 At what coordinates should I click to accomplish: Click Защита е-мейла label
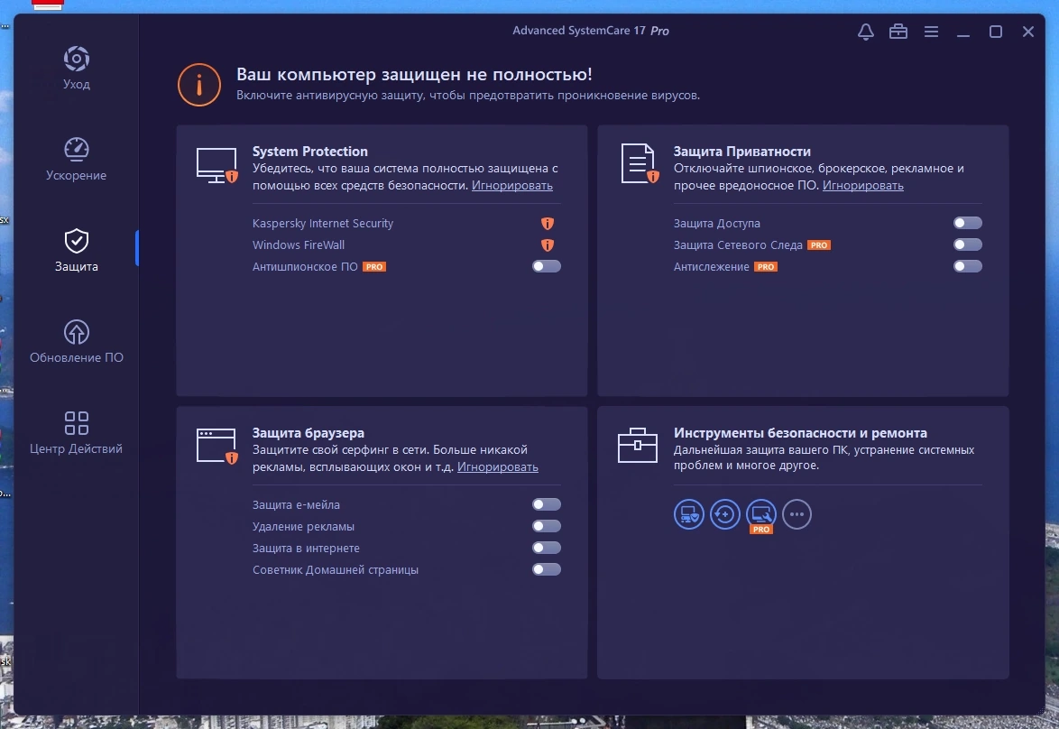(x=296, y=504)
